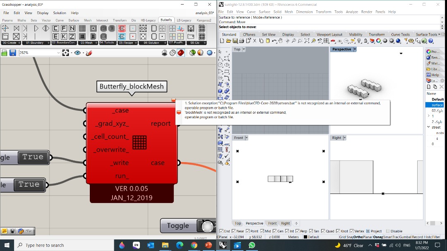Click the Default layer color swatch in status bar
Viewport: 447px width, 251px height.
[x=305, y=237]
